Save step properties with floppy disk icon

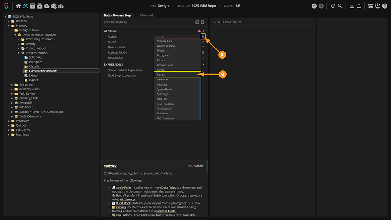pyautogui.click(x=197, y=22)
